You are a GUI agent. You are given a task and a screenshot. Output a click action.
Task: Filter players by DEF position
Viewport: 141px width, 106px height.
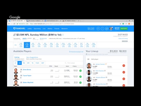[43, 63]
